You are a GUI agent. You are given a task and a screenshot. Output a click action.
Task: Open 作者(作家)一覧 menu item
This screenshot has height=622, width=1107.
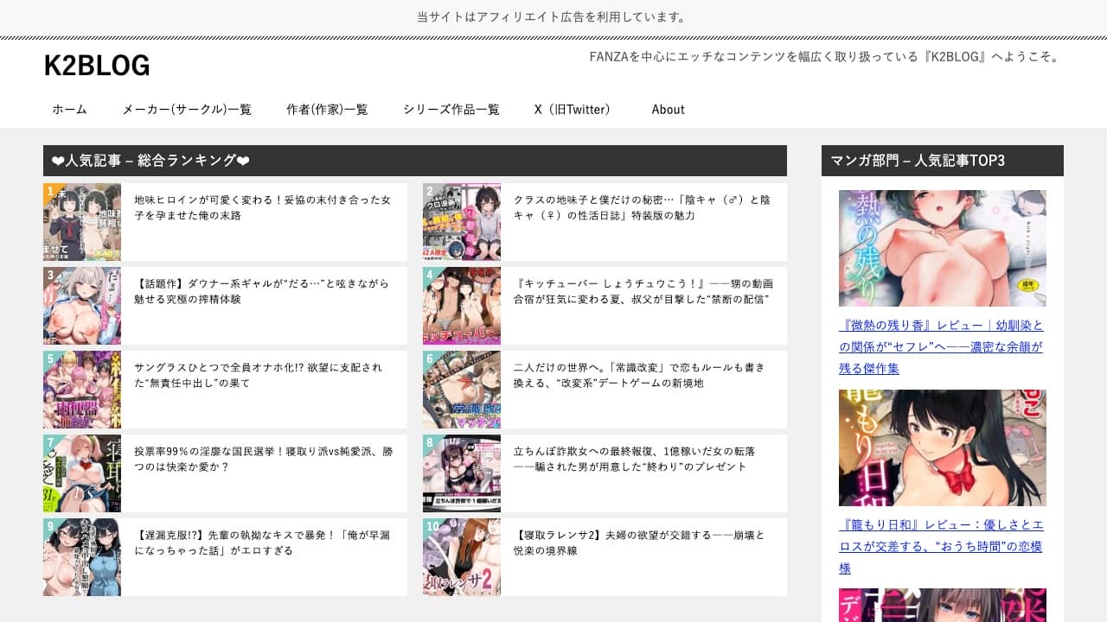coord(327,110)
